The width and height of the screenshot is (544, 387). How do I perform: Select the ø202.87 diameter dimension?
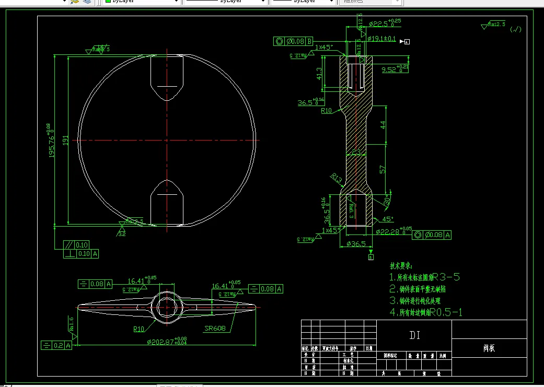[x=167, y=341]
